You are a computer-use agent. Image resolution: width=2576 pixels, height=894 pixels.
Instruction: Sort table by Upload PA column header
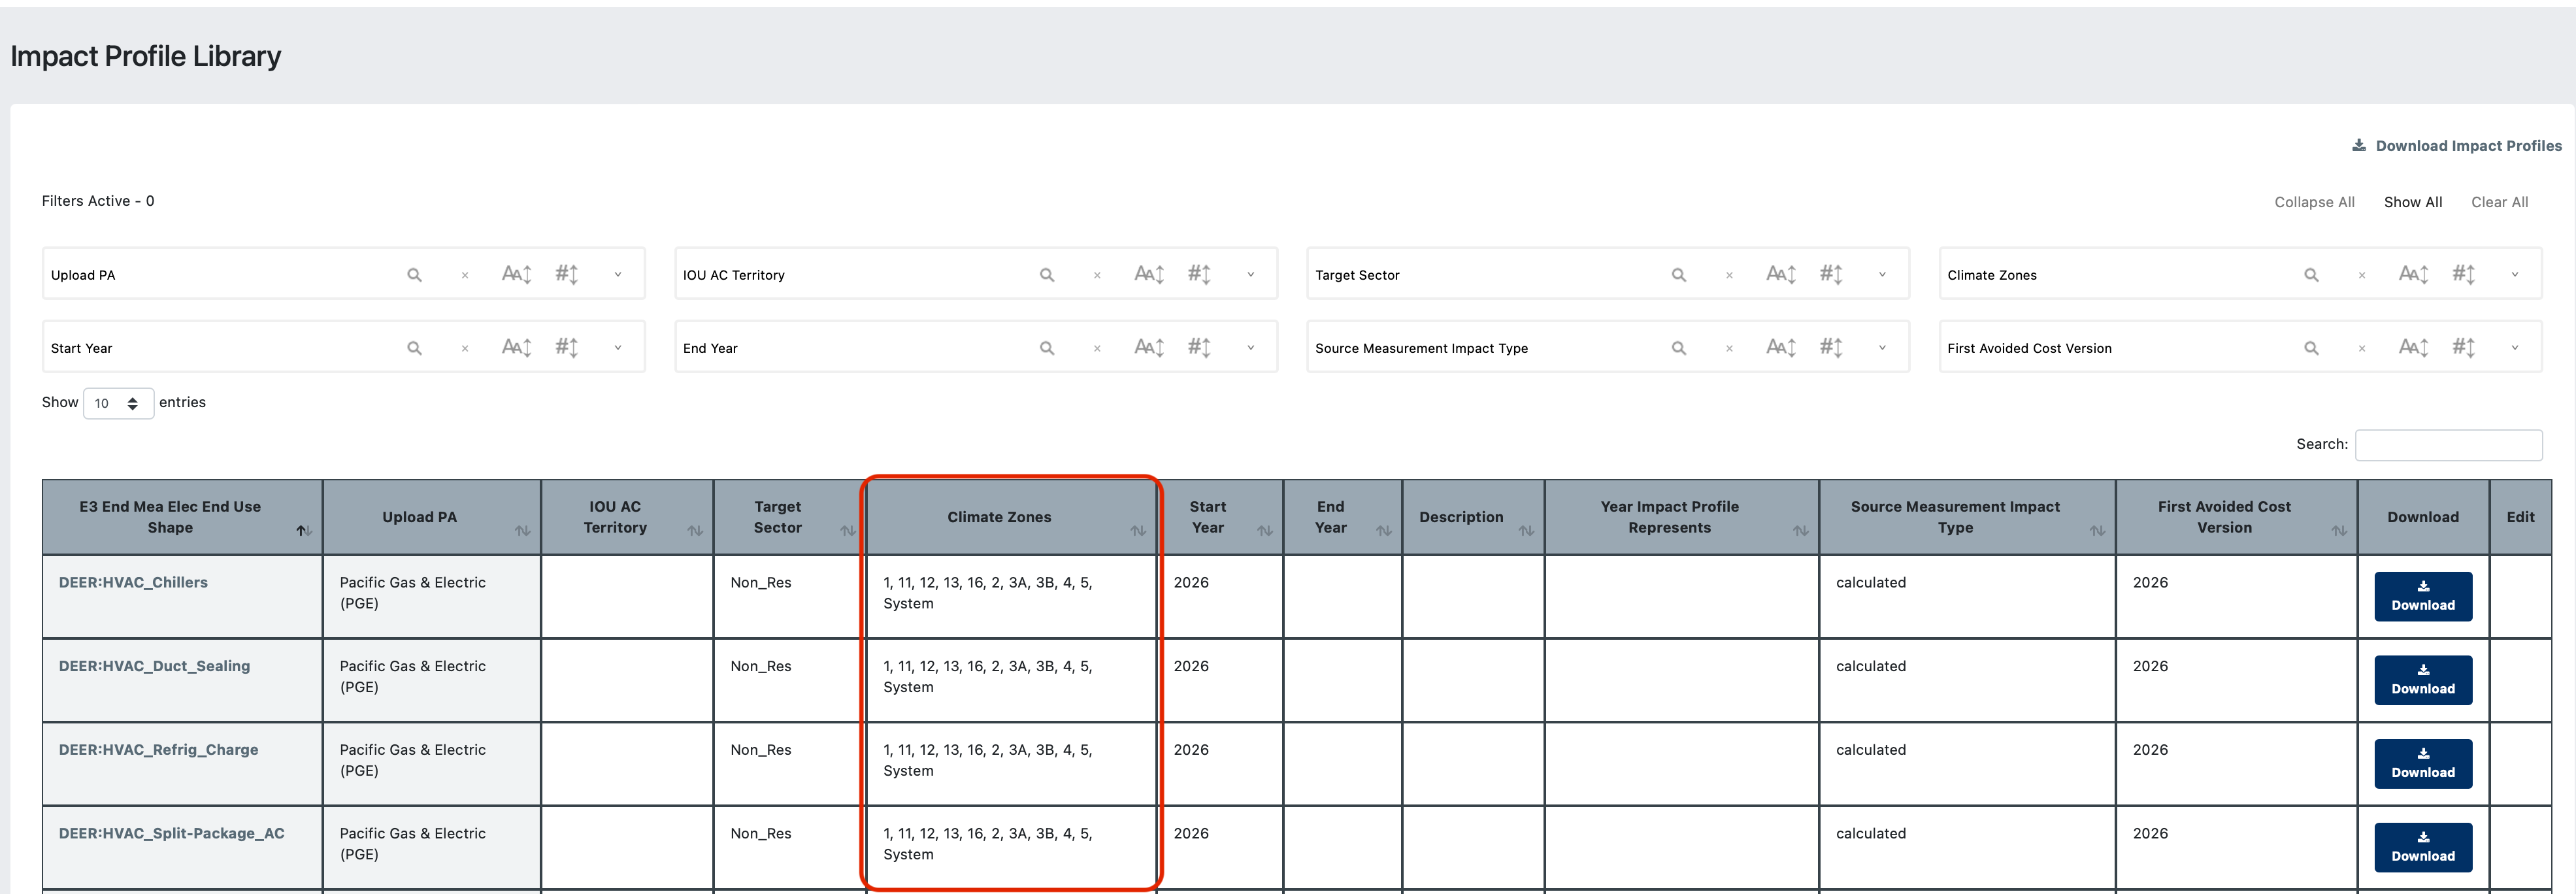(x=432, y=517)
